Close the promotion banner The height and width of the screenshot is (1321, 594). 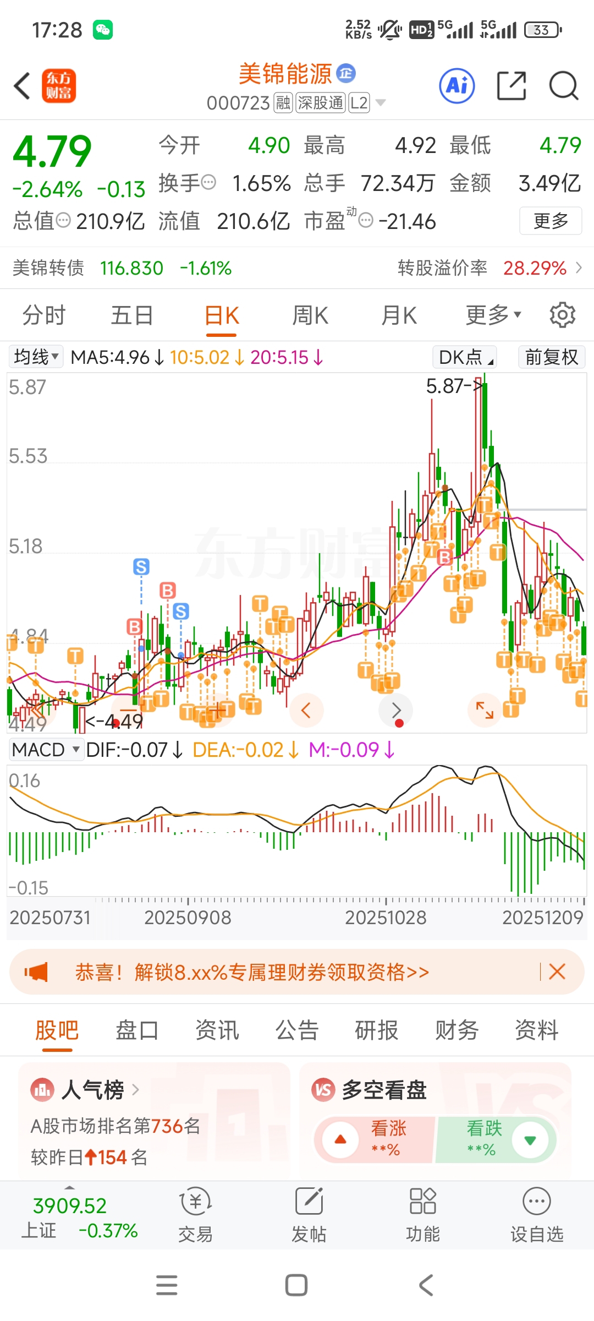[x=557, y=971]
